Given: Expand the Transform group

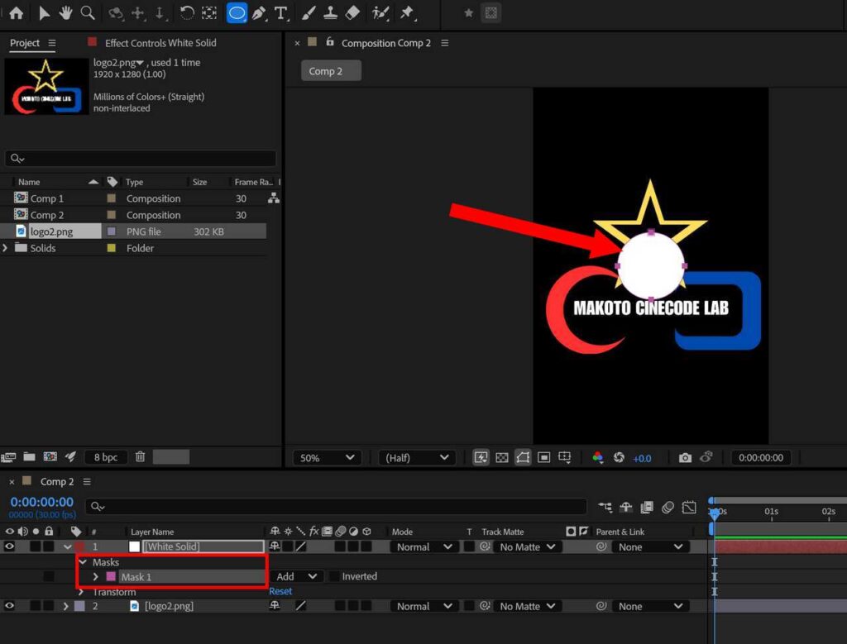Looking at the screenshot, I should (x=81, y=592).
